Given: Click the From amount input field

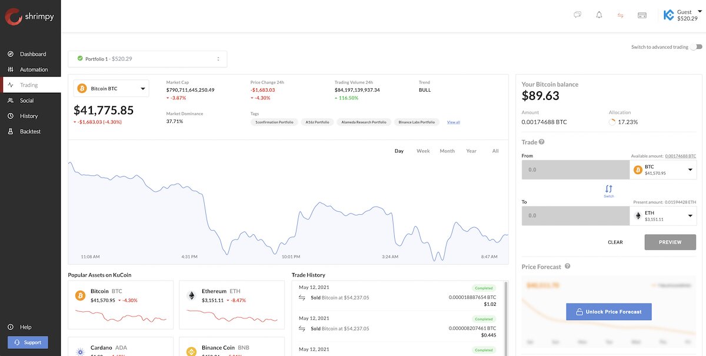Looking at the screenshot, I should (575, 169).
